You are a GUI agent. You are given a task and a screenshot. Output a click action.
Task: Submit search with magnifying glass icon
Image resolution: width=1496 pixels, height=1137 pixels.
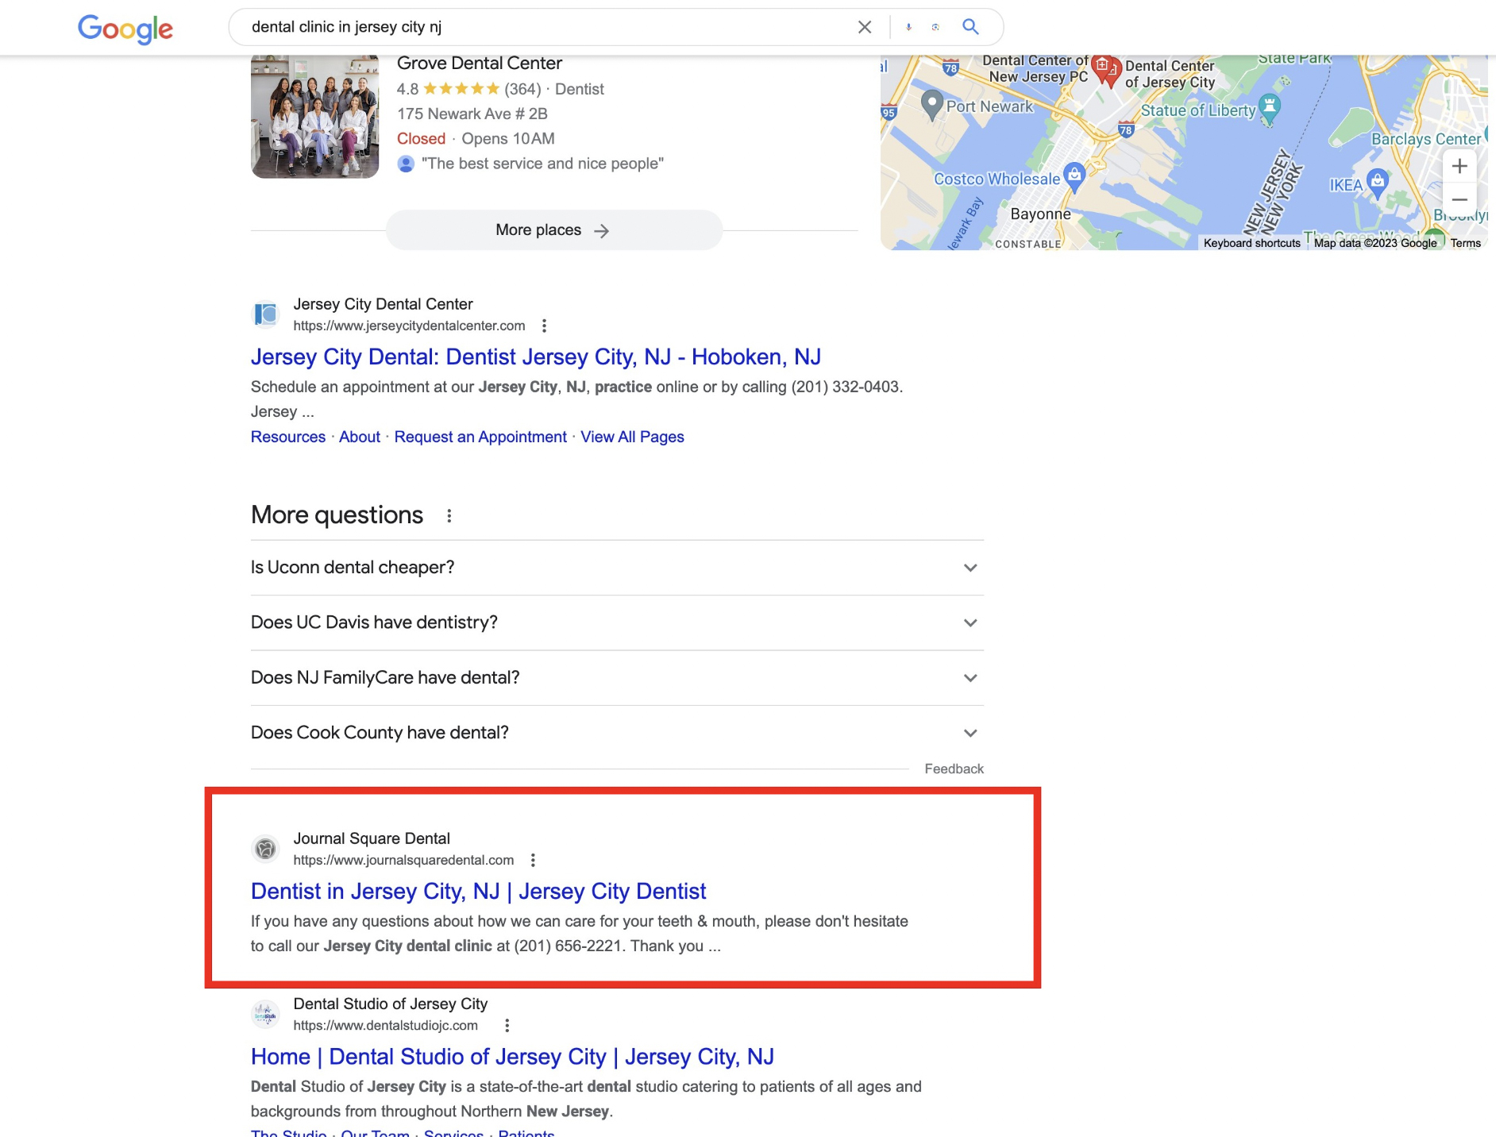click(x=970, y=26)
